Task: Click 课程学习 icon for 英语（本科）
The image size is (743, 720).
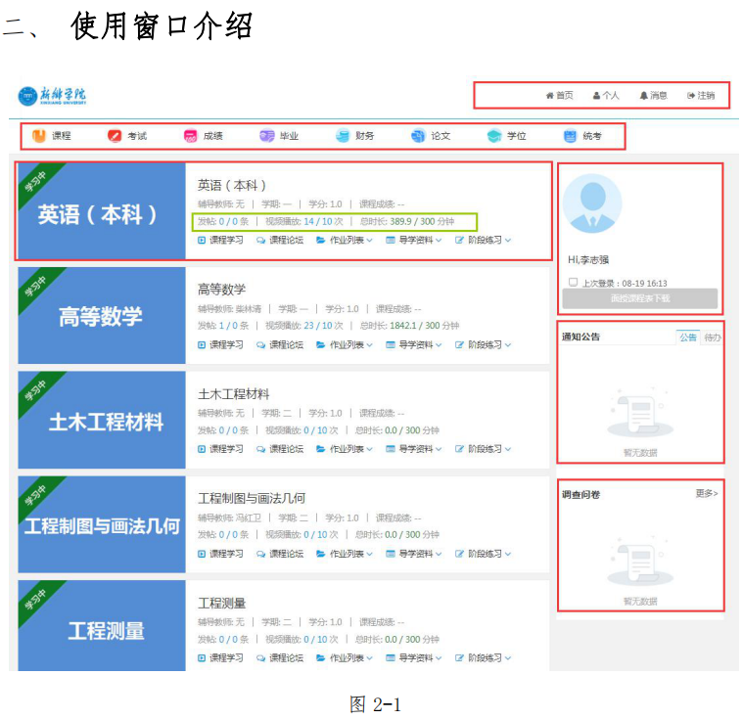Action: coord(202,240)
